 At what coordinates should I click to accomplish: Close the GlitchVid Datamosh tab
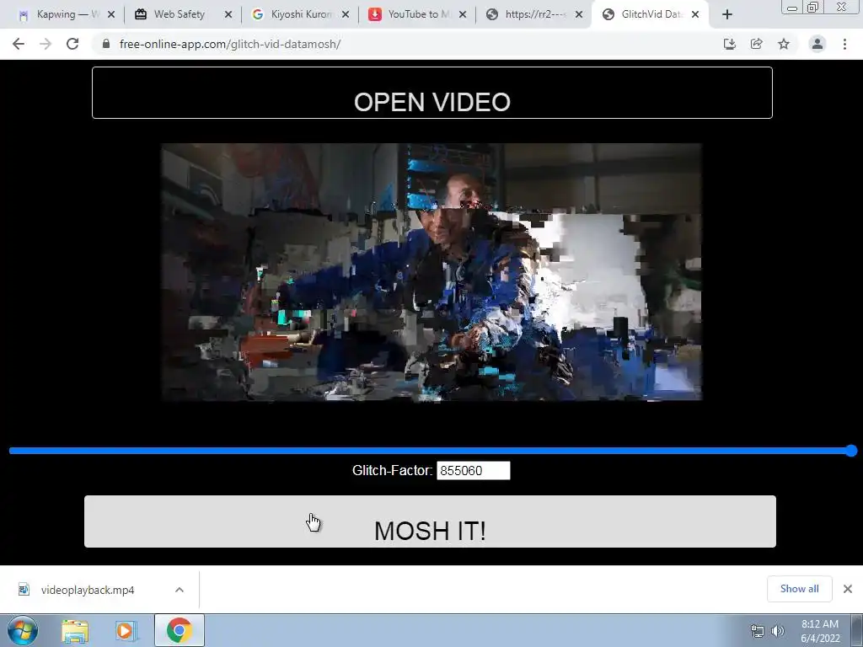(695, 15)
